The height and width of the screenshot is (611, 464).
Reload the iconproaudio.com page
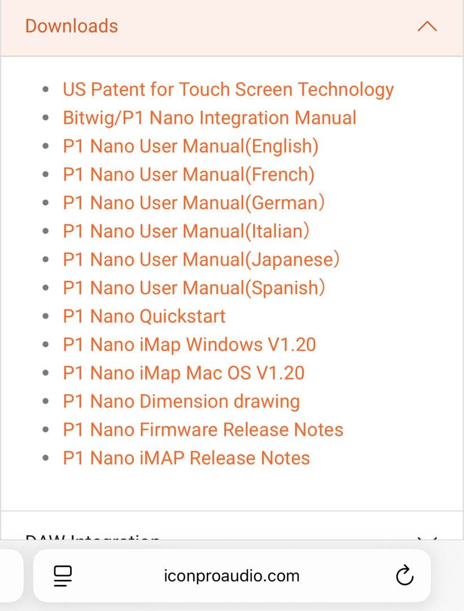click(x=405, y=576)
